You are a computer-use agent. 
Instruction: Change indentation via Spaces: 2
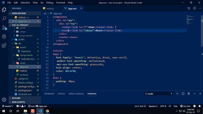(x=153, y=106)
